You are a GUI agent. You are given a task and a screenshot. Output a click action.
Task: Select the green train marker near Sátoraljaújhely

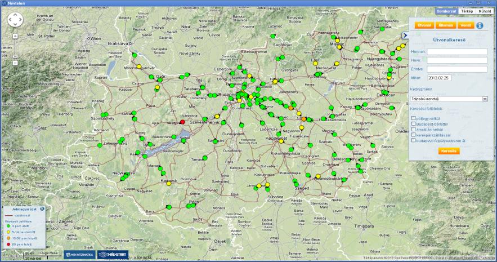coord(382,29)
